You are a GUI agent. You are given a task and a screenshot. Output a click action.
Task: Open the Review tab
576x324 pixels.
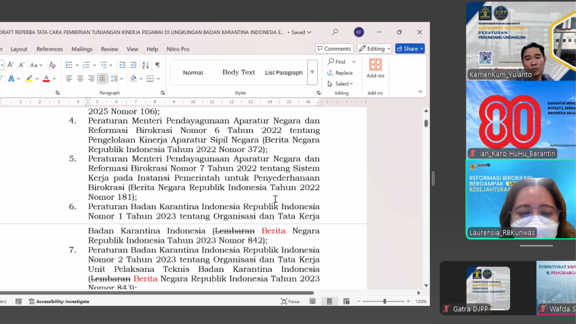pyautogui.click(x=109, y=49)
